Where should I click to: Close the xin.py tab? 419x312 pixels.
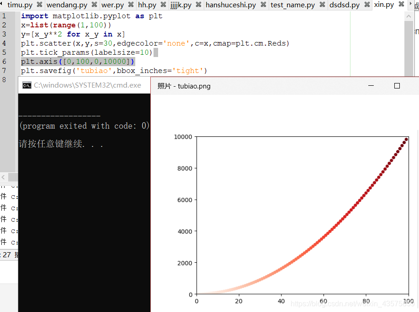click(402, 5)
